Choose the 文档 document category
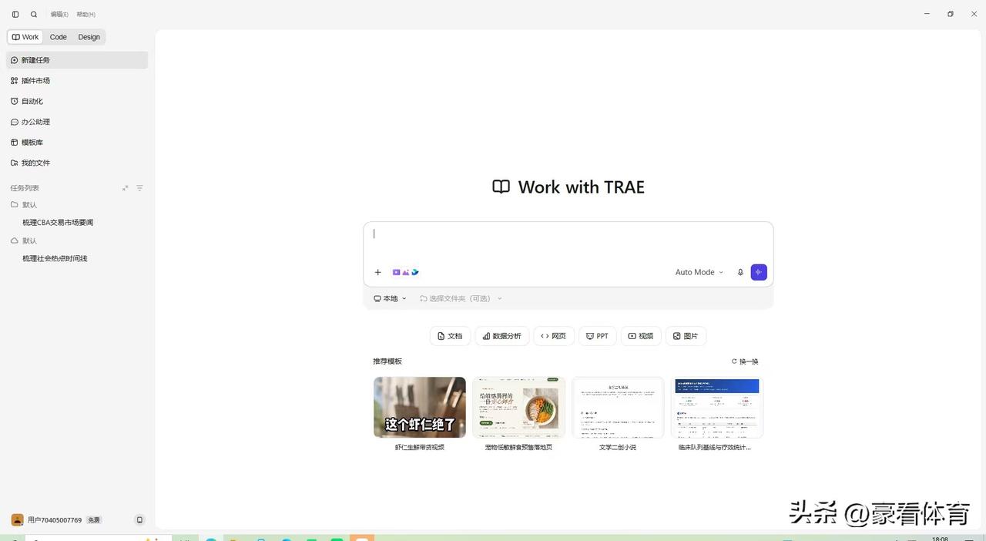Screen dimensions: 986x541 (450, 336)
